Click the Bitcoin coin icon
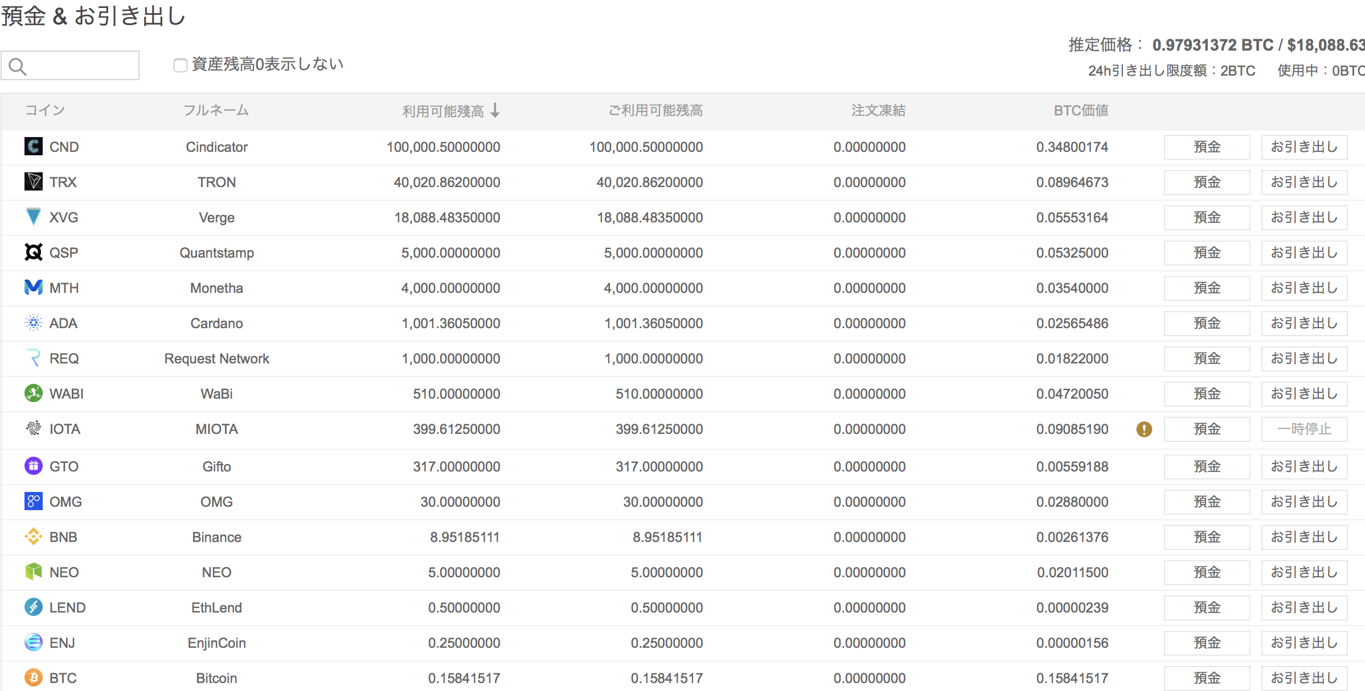 point(34,678)
